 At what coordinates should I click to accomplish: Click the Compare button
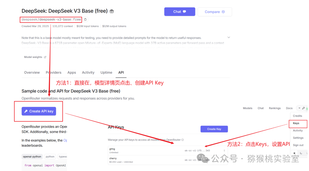[215, 12]
